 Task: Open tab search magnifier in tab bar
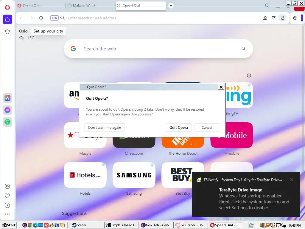point(267,6)
